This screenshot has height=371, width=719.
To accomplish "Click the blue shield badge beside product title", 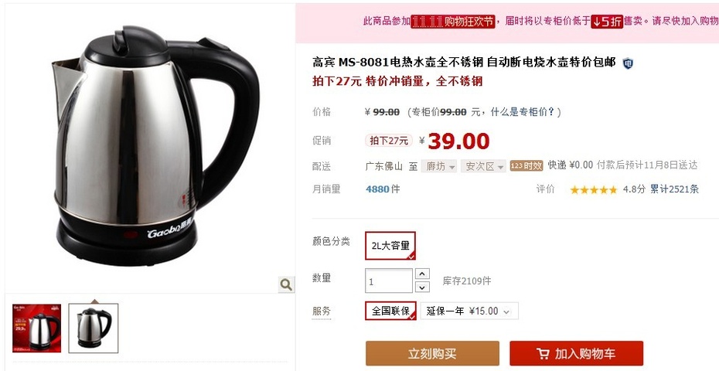I will coord(628,63).
